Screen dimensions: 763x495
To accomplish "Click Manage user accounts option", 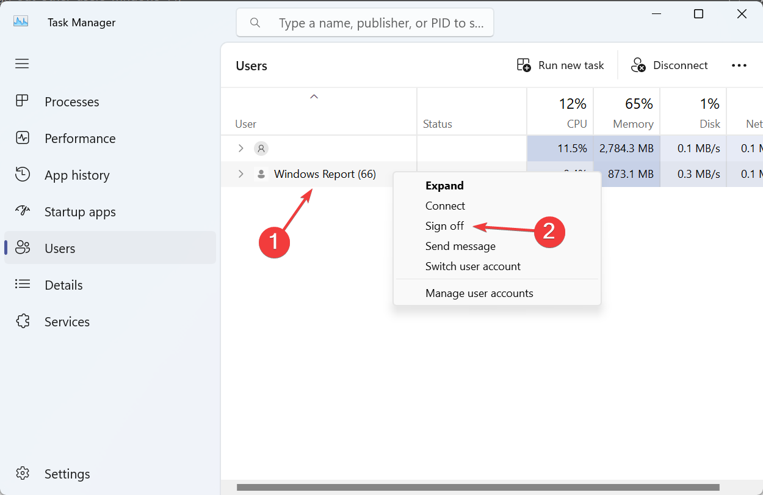I will click(x=479, y=293).
